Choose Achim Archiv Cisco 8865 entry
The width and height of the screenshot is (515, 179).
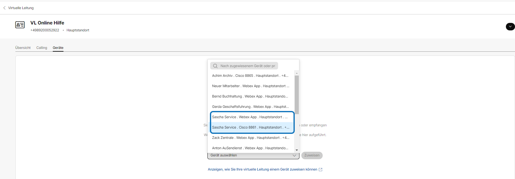(x=251, y=76)
